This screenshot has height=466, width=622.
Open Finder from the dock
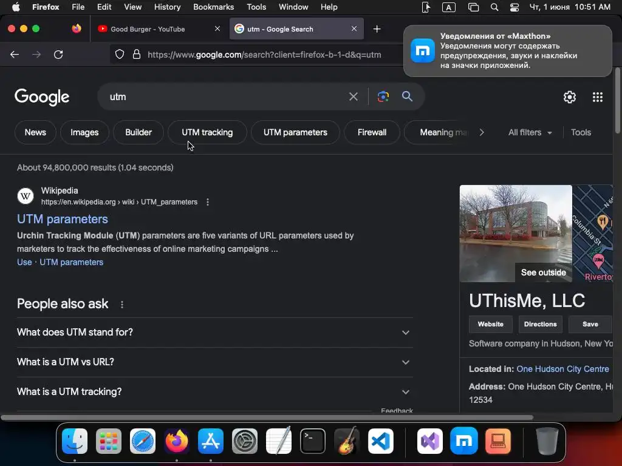[x=75, y=441]
